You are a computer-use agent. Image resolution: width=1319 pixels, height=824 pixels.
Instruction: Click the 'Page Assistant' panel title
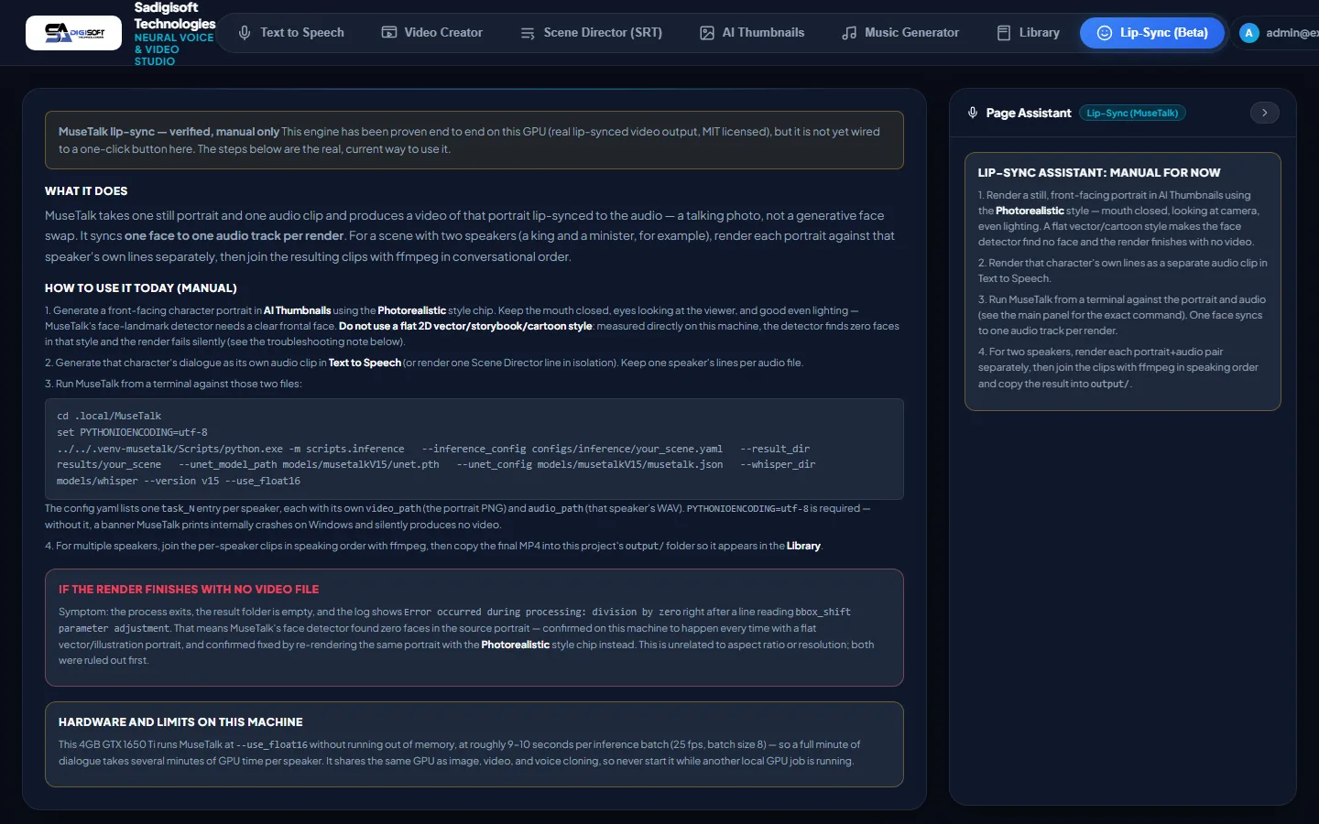pyautogui.click(x=1029, y=113)
